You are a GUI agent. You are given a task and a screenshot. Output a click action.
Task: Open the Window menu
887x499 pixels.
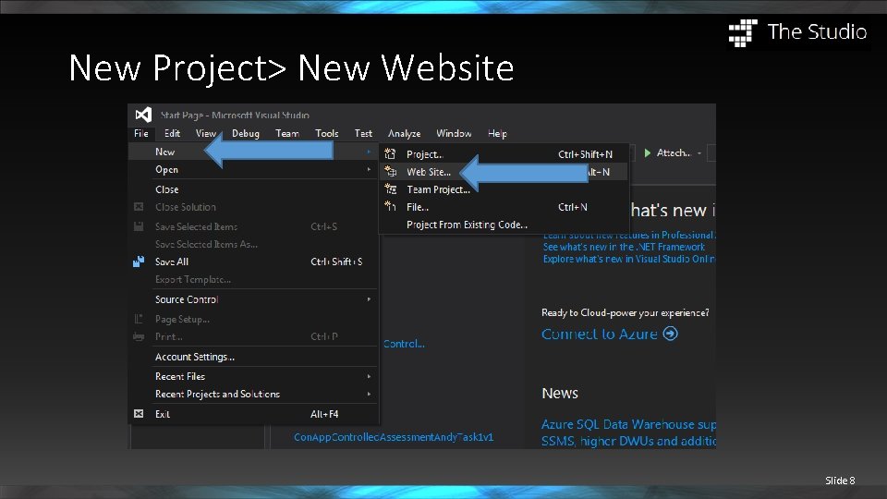click(454, 133)
